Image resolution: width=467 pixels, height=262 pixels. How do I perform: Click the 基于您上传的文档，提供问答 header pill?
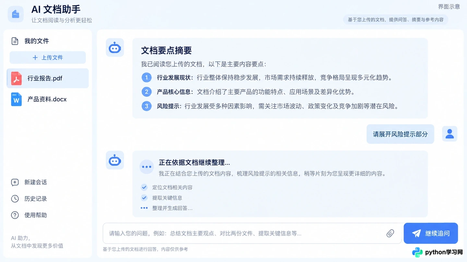click(x=396, y=20)
